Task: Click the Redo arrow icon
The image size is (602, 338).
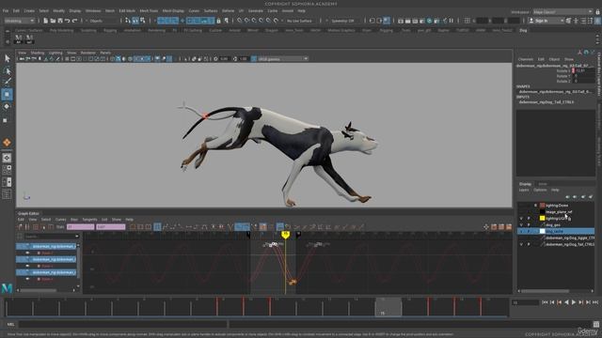Action: pyautogui.click(x=74, y=21)
